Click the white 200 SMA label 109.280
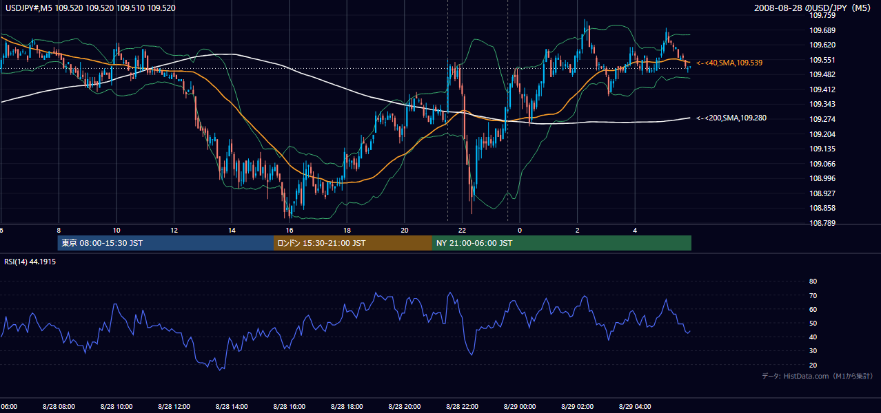The height and width of the screenshot is (413, 881). coord(731,118)
